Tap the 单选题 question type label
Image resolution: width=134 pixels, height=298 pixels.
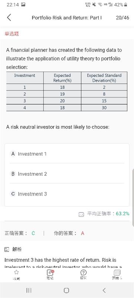12,34
